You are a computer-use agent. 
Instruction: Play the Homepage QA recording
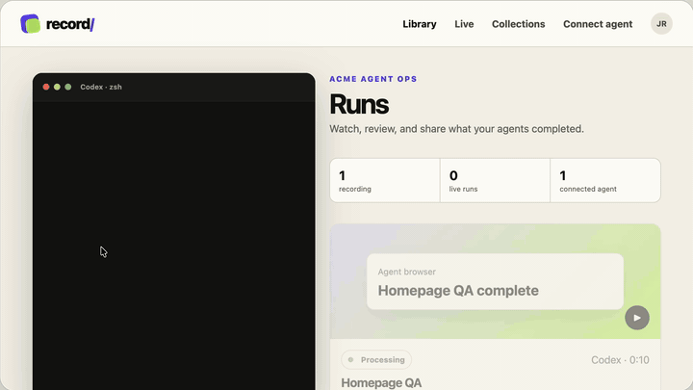click(x=637, y=318)
